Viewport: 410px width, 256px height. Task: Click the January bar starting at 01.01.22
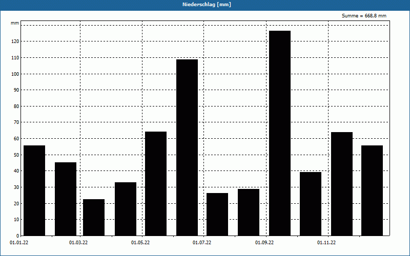(x=34, y=190)
